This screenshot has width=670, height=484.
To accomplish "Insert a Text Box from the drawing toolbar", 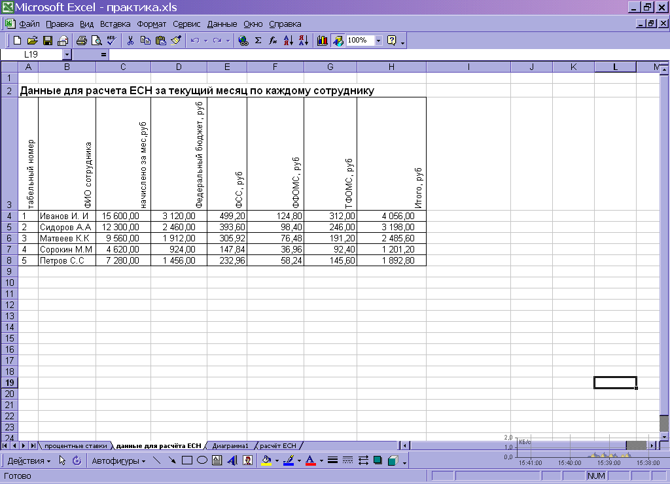I will (217, 460).
